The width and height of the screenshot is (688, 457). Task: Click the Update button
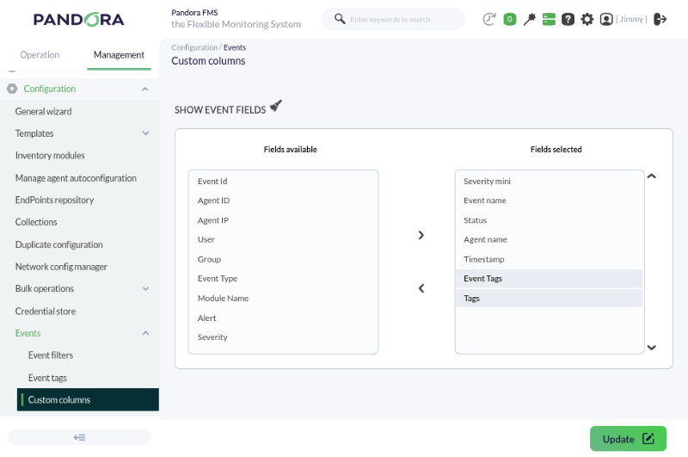[628, 439]
